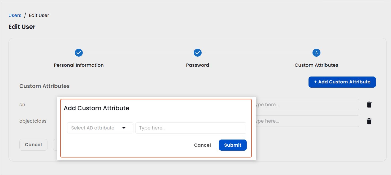Click the trash icon for objectclass attribute

[369, 121]
